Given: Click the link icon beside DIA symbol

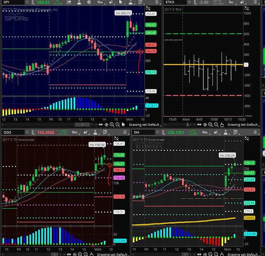Looking at the screenshot, I should [x=163, y=133].
